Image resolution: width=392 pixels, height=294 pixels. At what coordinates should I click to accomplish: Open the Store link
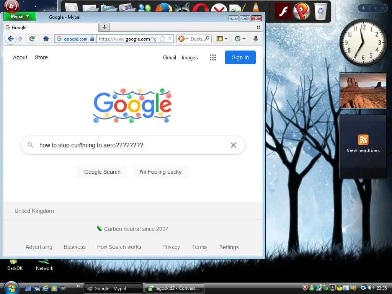[x=41, y=57]
